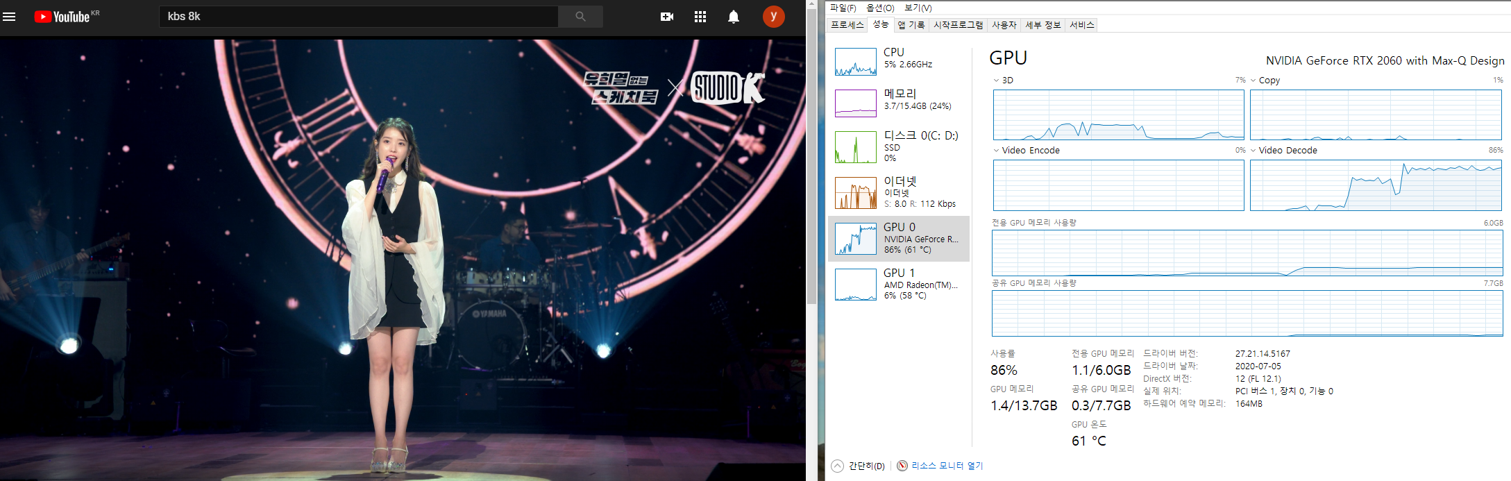The height and width of the screenshot is (481, 1511).
Task: Open the 옵션(O) menu in Task Manager
Action: tap(880, 8)
